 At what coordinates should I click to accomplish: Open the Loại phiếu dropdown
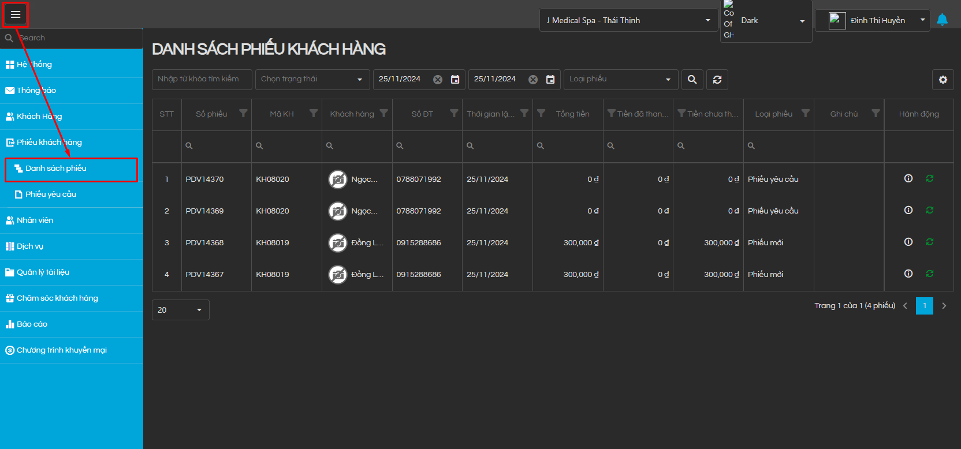click(x=620, y=80)
